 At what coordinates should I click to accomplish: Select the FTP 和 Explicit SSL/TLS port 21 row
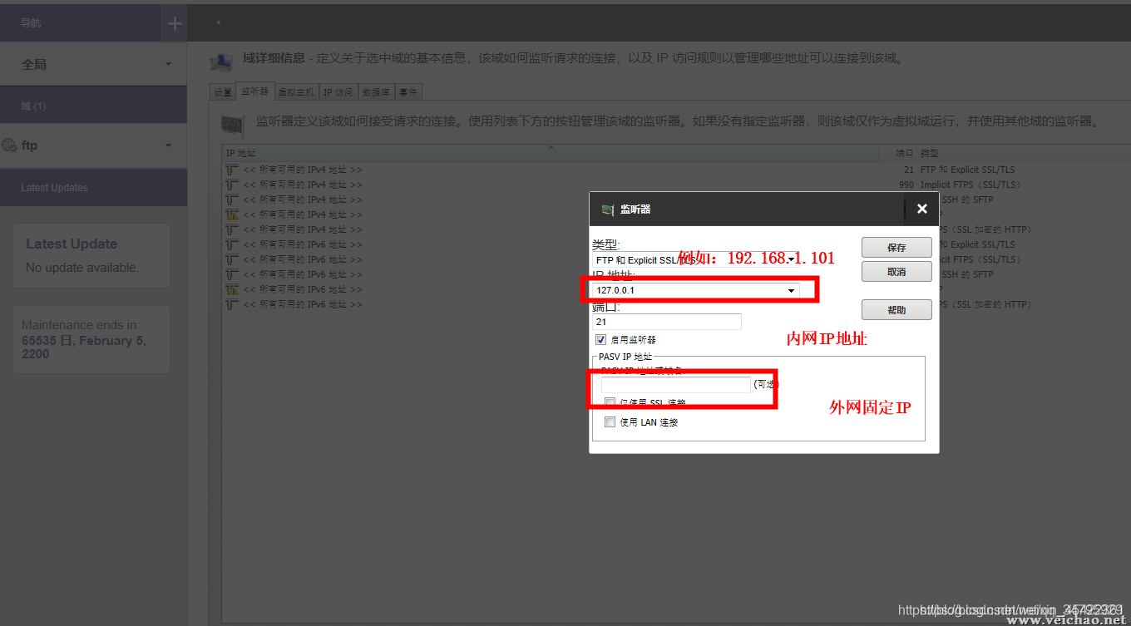click(x=676, y=170)
